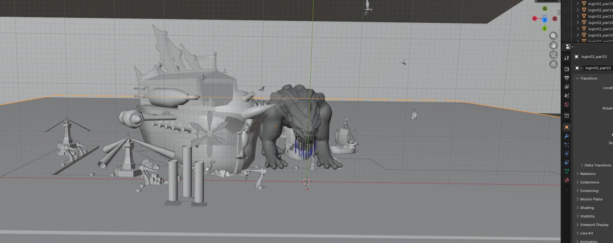Expand the Delta Transform subpanel
Screen dimensions: 613x243
click(597, 165)
